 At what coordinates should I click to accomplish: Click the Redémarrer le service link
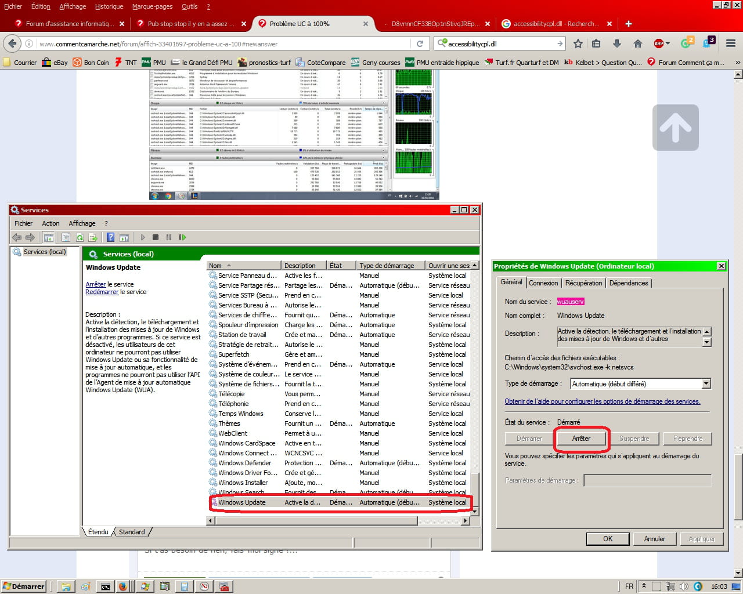[x=102, y=292]
